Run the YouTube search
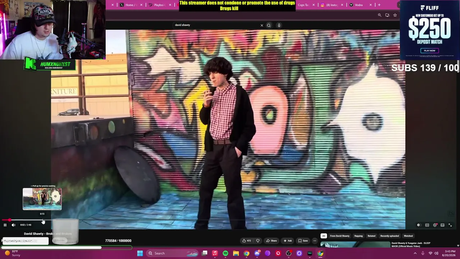The image size is (460, 259). [269, 25]
